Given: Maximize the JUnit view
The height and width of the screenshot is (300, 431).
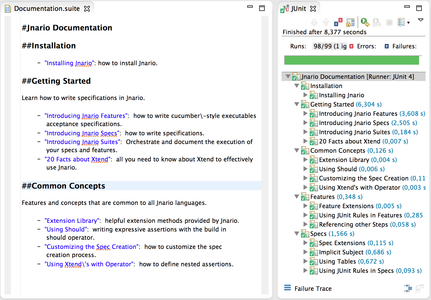Looking at the screenshot, I should tap(419, 8).
